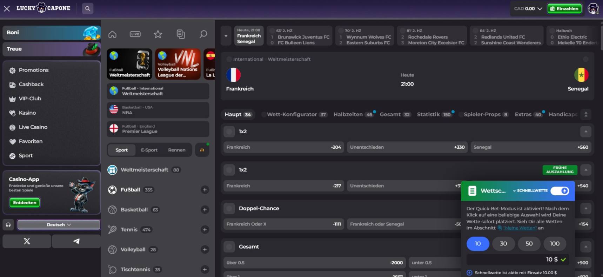
Task: Toggle the Gesamt market pin checkbox
Action: point(229,247)
